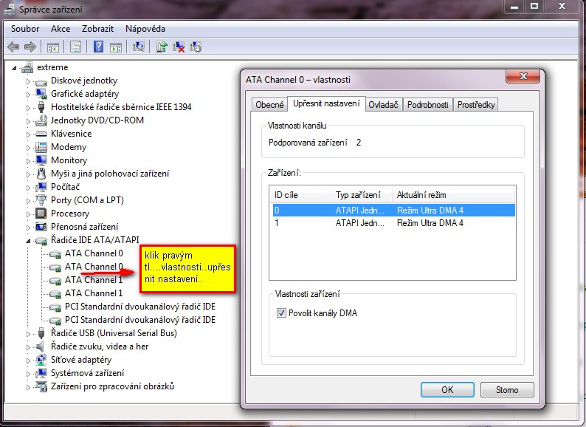Select the Klávesnice label in the tree
586x427 pixels.
(x=71, y=134)
